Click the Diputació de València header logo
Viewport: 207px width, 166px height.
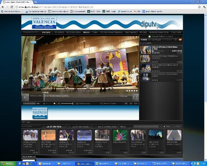[x=44, y=22]
